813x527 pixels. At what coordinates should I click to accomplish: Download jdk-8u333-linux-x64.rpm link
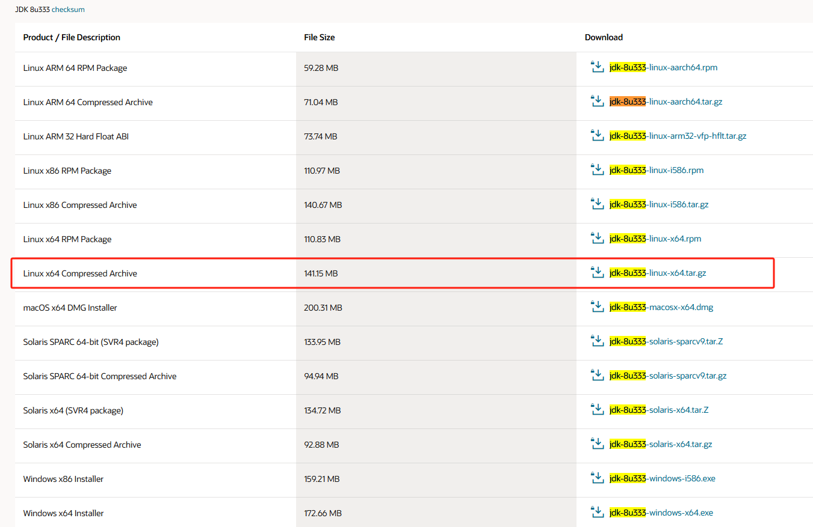[x=655, y=239]
